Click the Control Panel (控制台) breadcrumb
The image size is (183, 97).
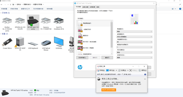click(x=19, y=5)
